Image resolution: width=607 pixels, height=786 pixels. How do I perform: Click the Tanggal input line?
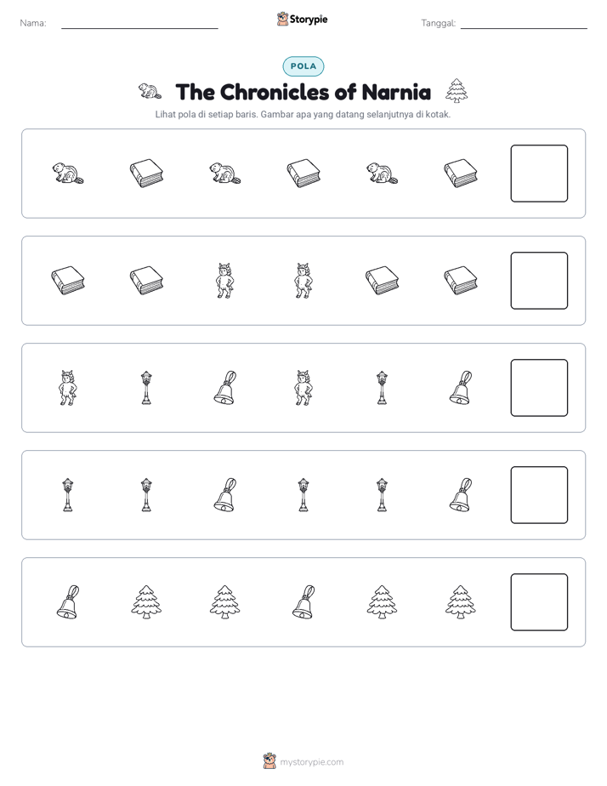pos(524,24)
